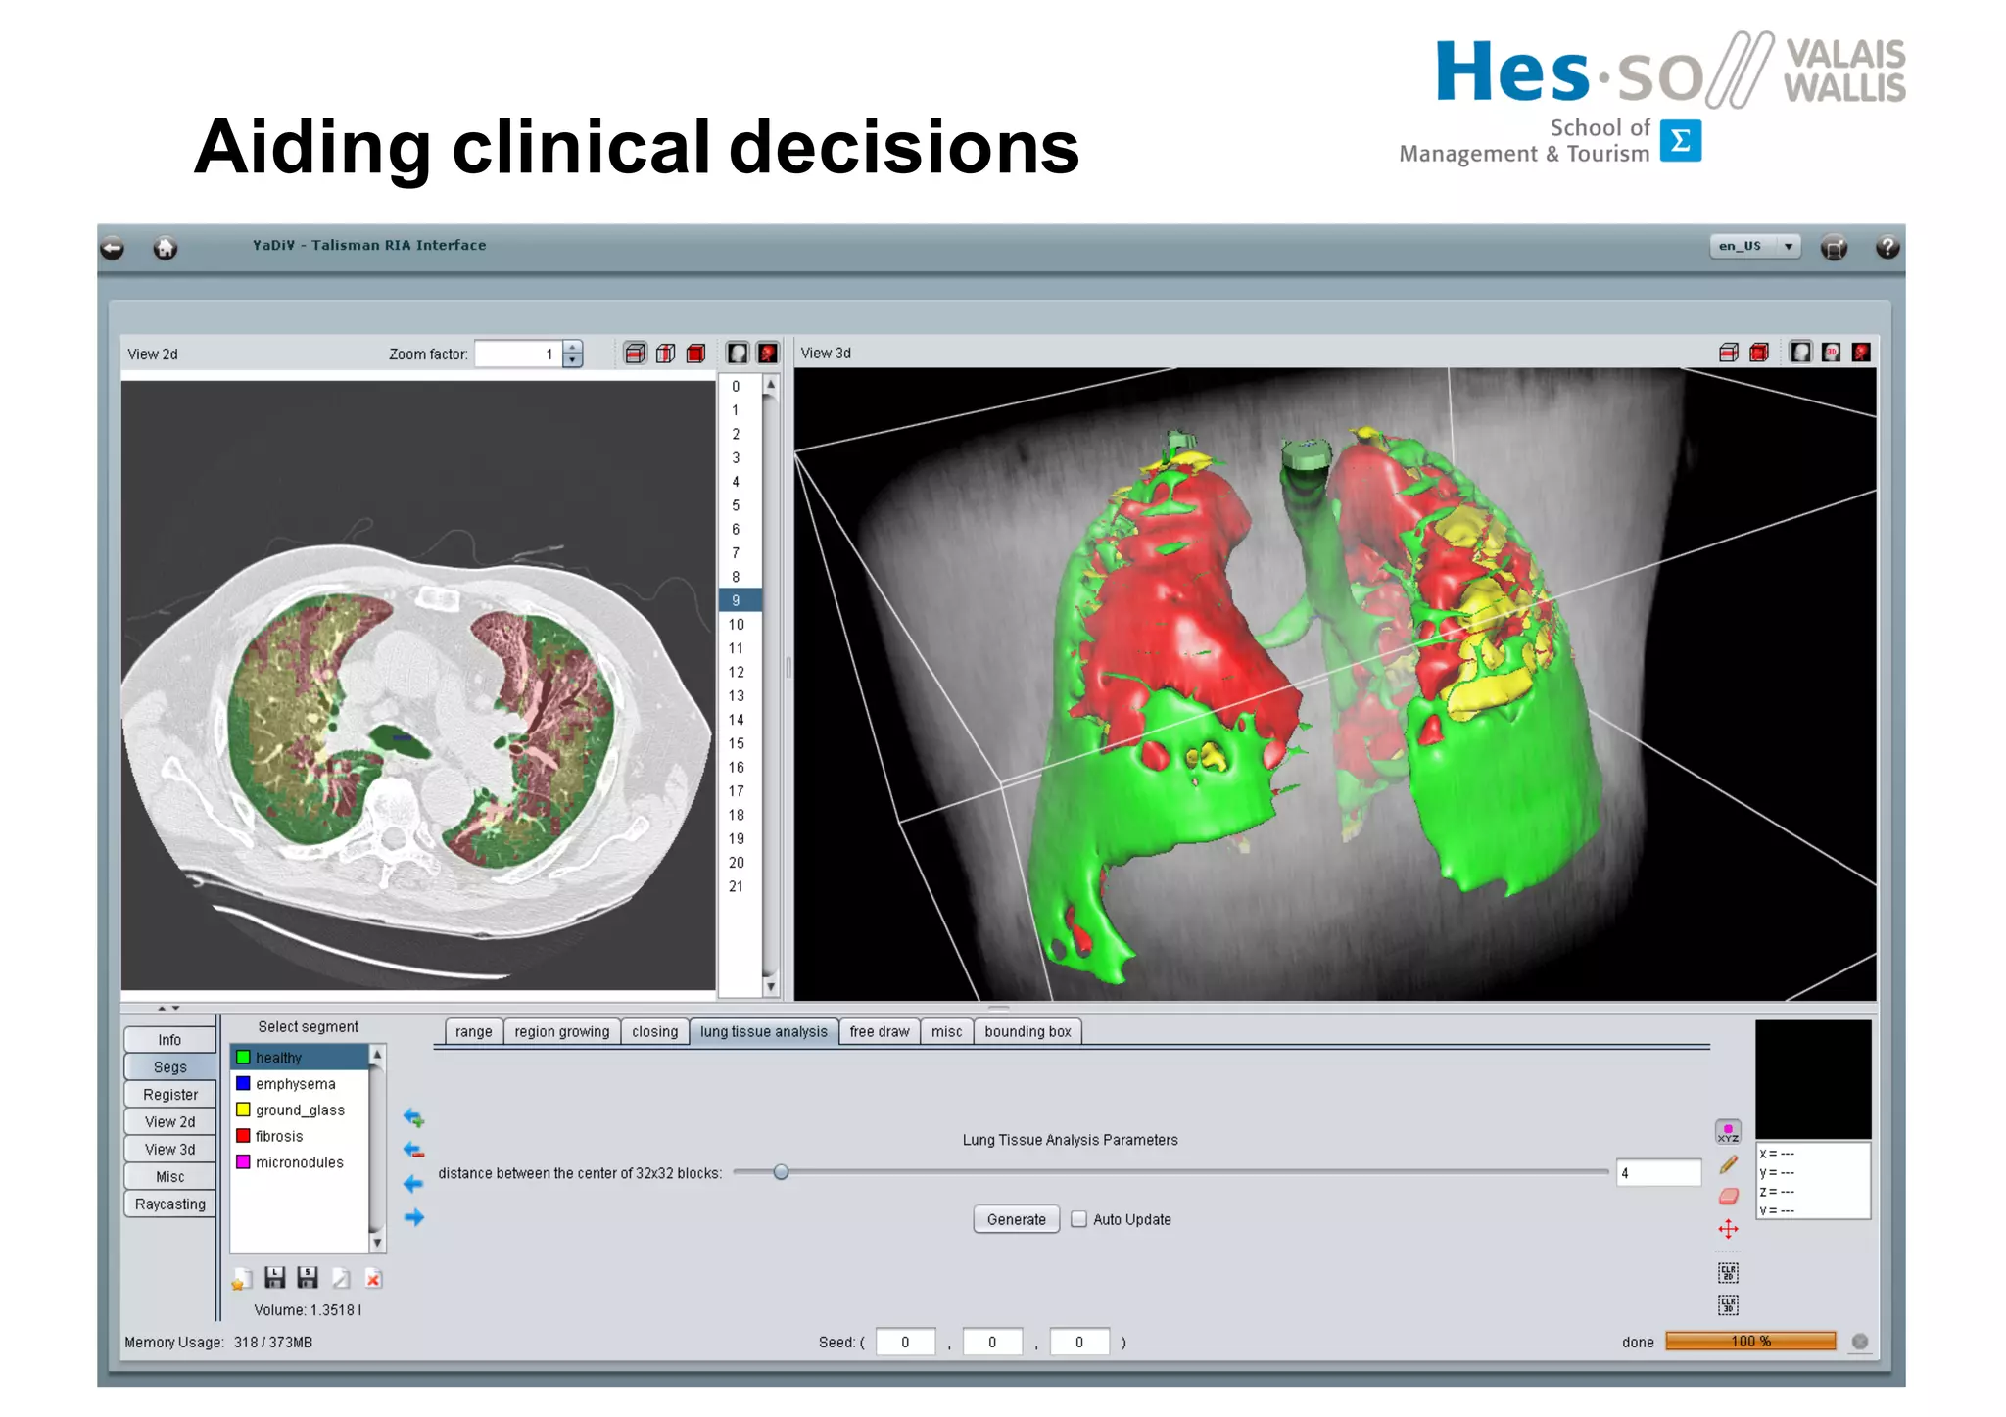Click the Zoom factor input field
Image resolution: width=2006 pixels, height=1417 pixels.
[x=519, y=354]
